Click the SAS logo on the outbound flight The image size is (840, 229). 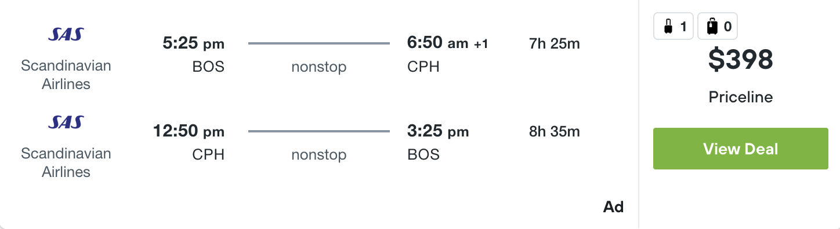pos(66,36)
